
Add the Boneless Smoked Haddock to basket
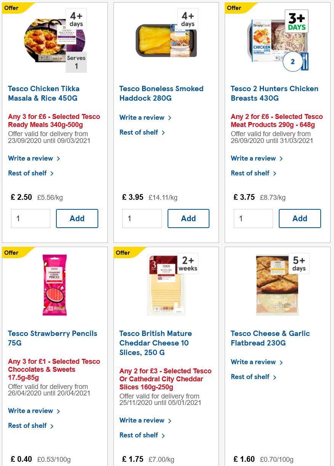[188, 218]
